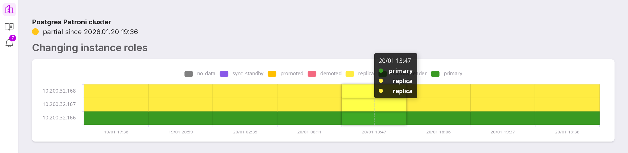Screen dimensions: 628x153
Task: Open the building dashboard icon in sidebar
Action: (x=9, y=10)
